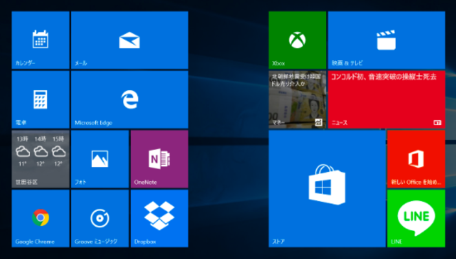Launch the OneNote tile
The width and height of the screenshot is (456, 259).
coord(159,159)
